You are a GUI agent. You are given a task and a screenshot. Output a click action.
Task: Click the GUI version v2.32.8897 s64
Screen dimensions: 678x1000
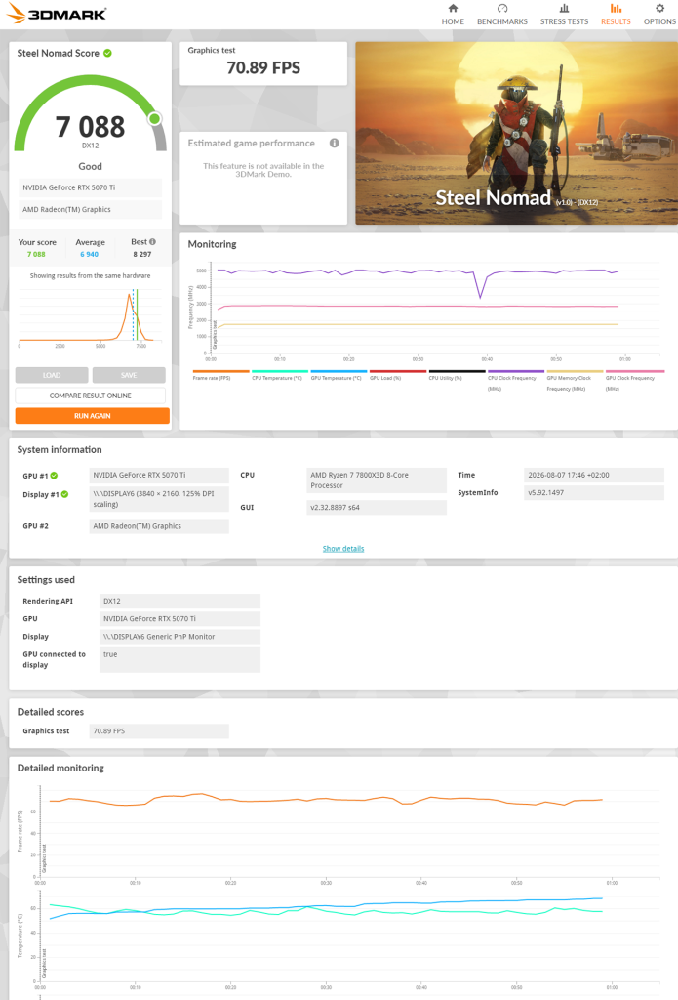point(377,508)
